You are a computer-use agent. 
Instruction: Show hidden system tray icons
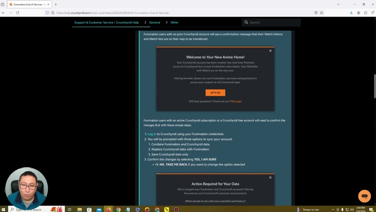(333, 210)
